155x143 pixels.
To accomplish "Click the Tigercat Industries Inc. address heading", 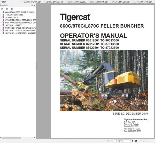I will [x=136, y=120].
